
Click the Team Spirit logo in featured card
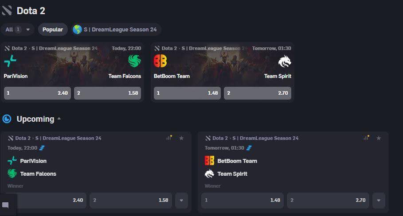pyautogui.click(x=285, y=62)
